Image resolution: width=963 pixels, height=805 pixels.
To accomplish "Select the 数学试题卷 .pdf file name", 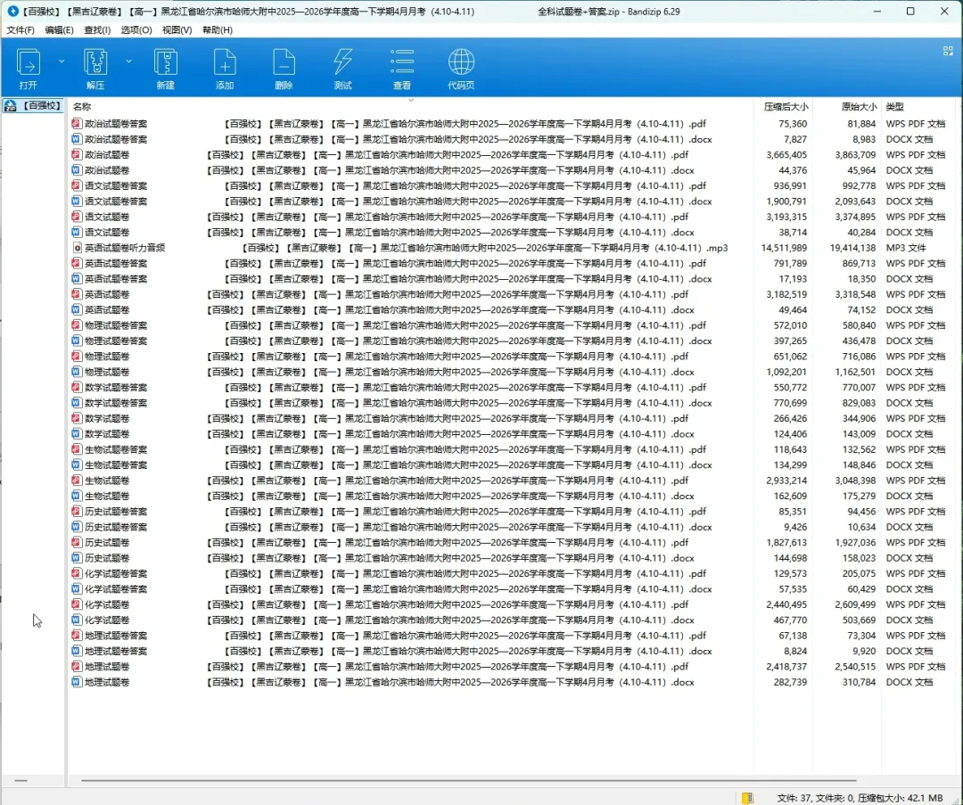I will pyautogui.click(x=387, y=418).
